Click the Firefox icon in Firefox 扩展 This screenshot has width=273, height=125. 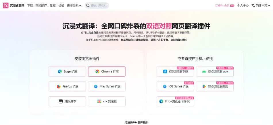(x=59, y=86)
